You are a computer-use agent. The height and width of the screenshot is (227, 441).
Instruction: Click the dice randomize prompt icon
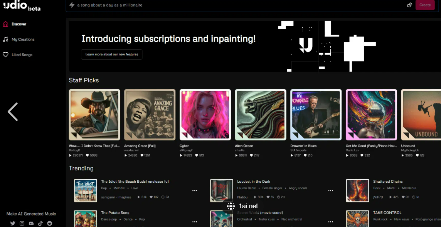pyautogui.click(x=410, y=5)
